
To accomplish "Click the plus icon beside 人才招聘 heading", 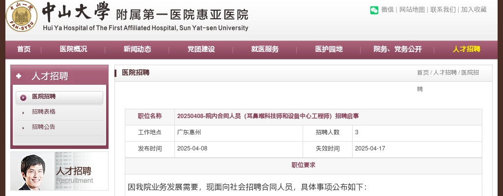I will [19, 76].
